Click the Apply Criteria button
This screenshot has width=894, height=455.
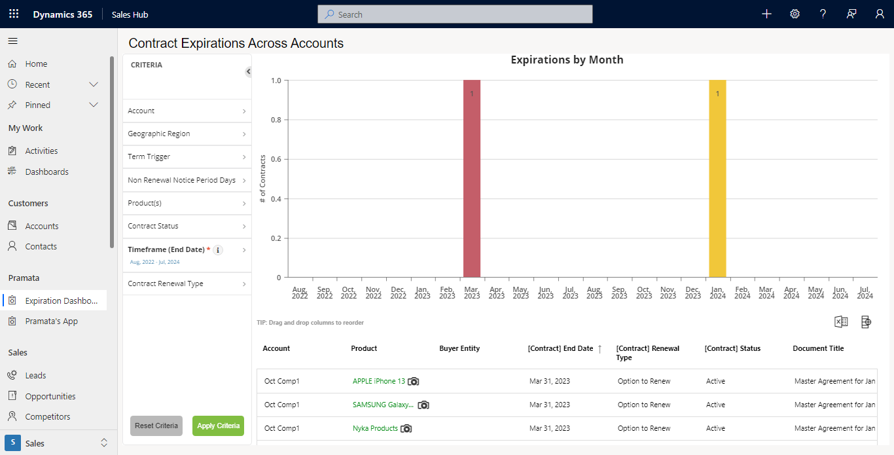tap(218, 426)
